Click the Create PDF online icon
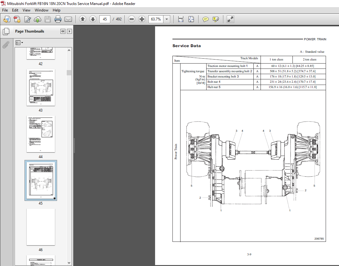The height and width of the screenshot is (266, 339). tap(7, 19)
